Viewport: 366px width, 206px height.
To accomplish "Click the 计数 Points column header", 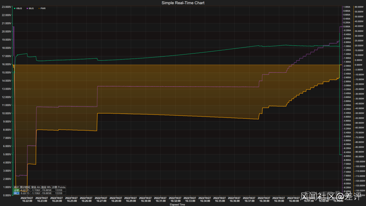I will [59, 187].
